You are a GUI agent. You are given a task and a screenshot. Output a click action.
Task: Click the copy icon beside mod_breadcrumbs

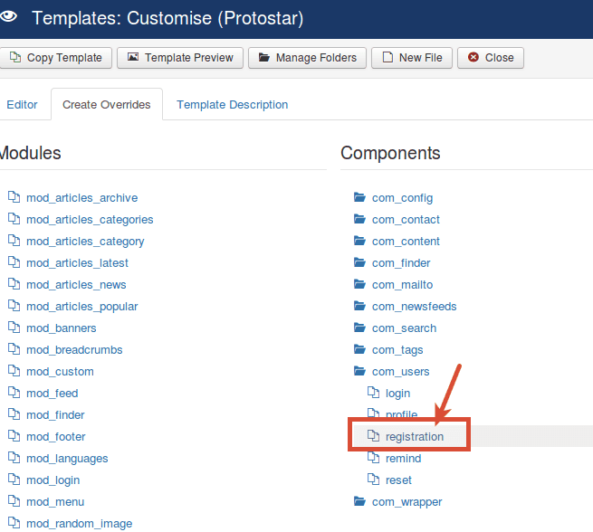(x=14, y=349)
